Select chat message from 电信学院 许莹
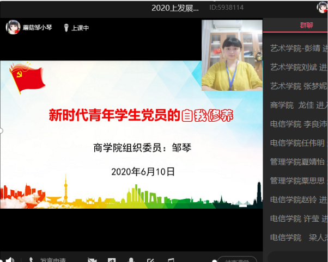This screenshot has height=262, width=328. (x=299, y=219)
